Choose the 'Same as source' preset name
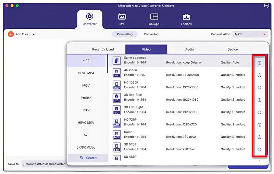 [x=135, y=58]
